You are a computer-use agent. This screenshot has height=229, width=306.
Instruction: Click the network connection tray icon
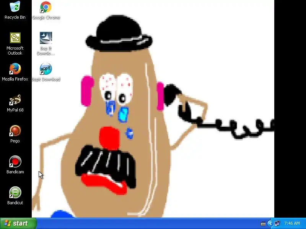coord(277,223)
